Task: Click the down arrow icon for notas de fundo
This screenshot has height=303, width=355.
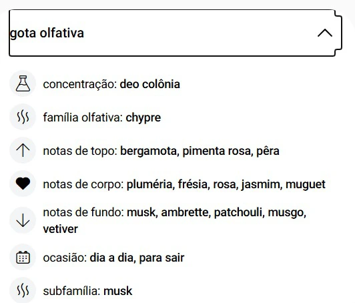Action: click(23, 220)
